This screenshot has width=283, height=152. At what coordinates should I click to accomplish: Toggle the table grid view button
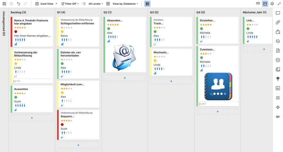tap(147, 3)
